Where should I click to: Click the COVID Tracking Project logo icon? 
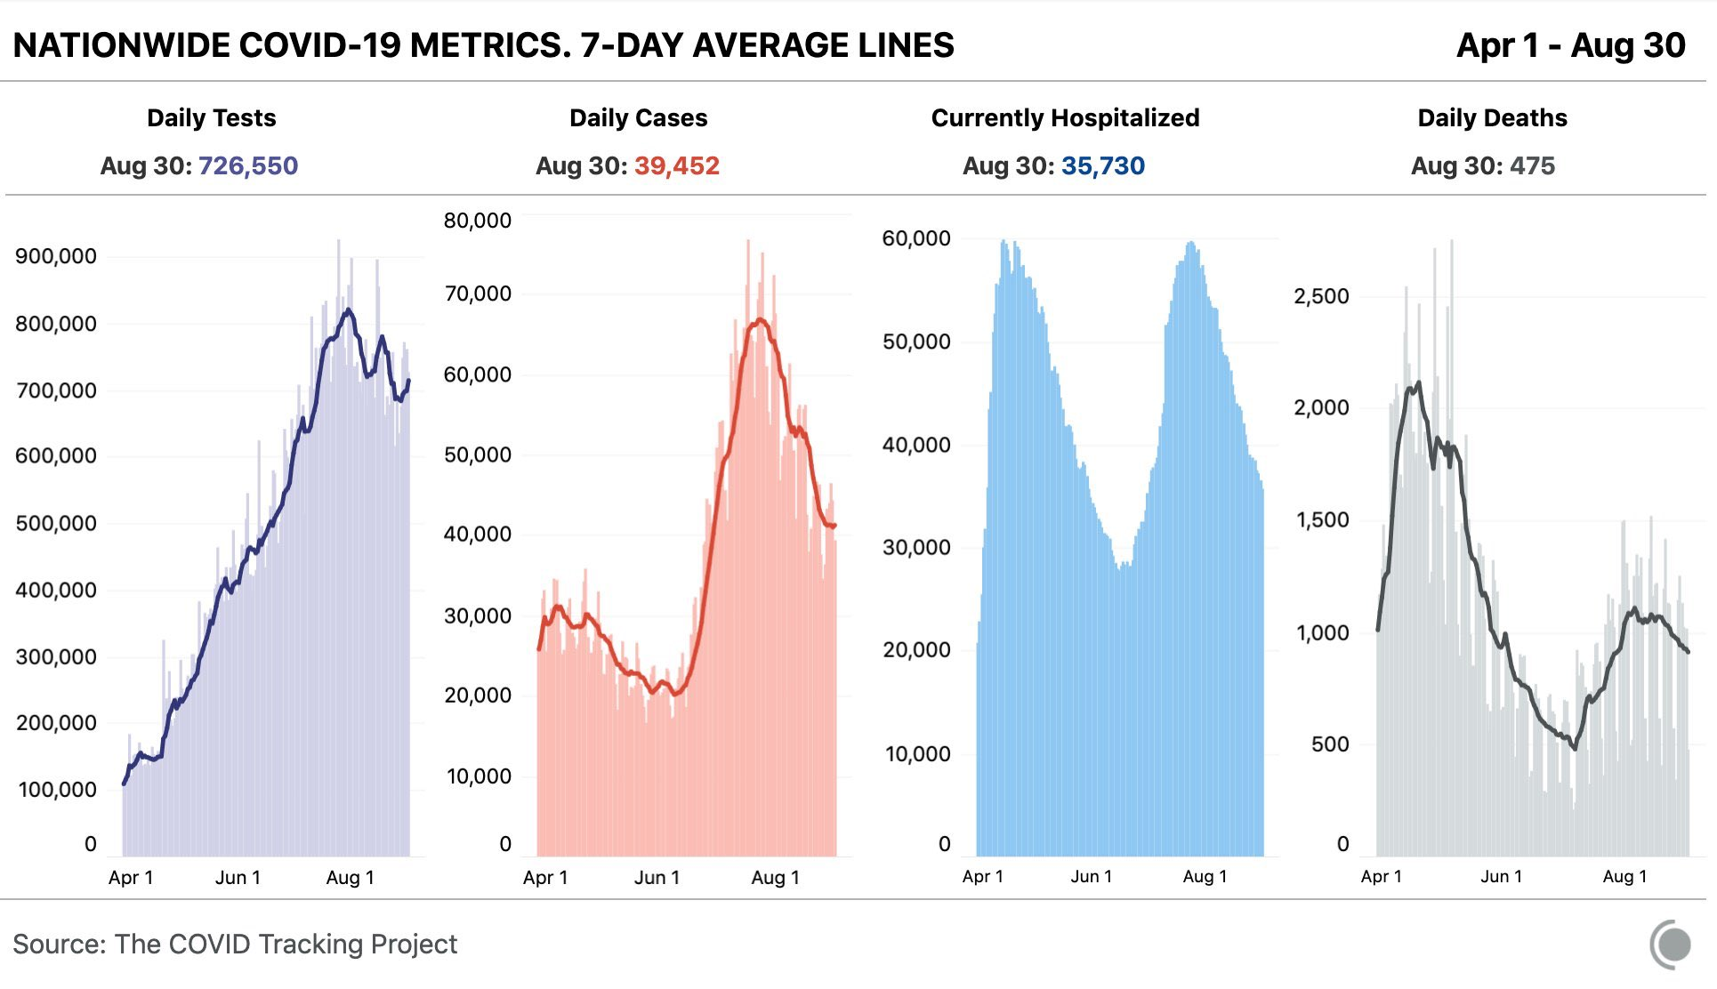[1671, 945]
